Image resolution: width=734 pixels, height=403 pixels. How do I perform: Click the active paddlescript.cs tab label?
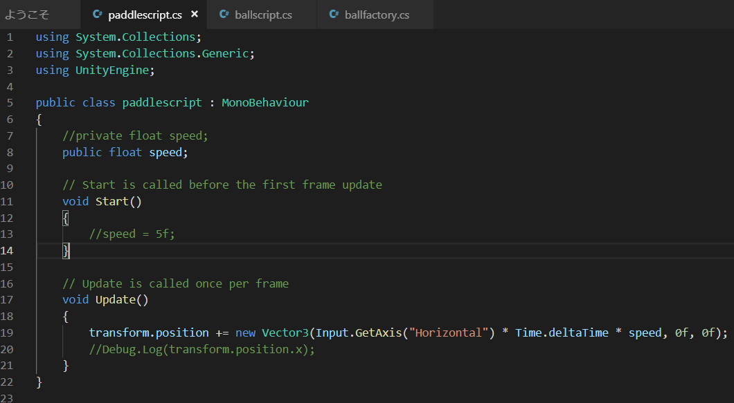145,15
